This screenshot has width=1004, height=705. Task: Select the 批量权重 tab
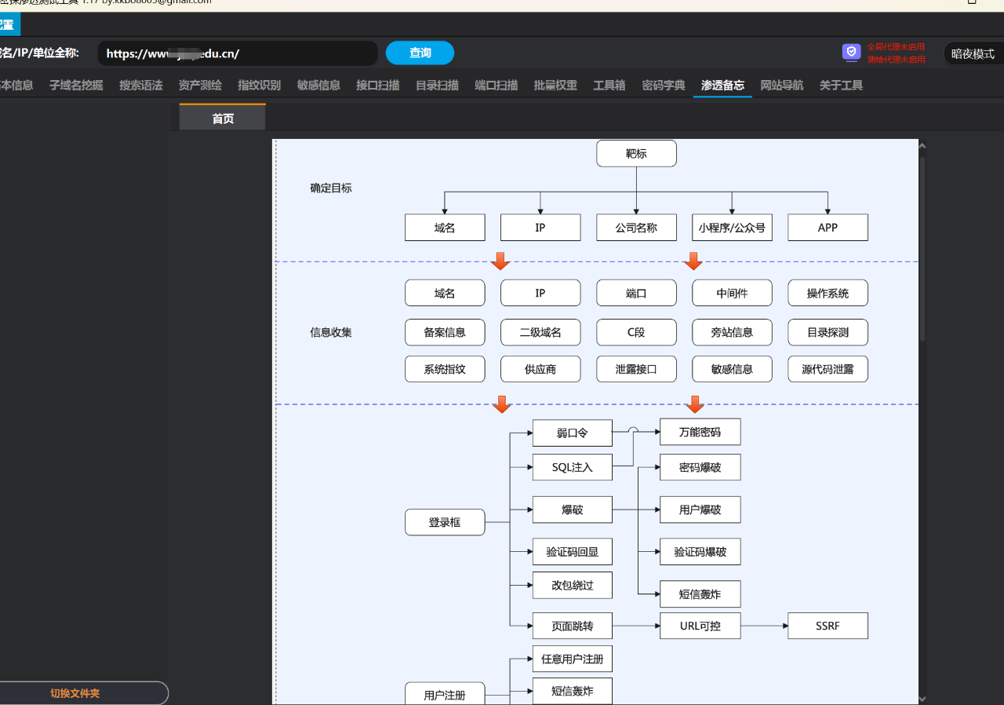pos(555,85)
